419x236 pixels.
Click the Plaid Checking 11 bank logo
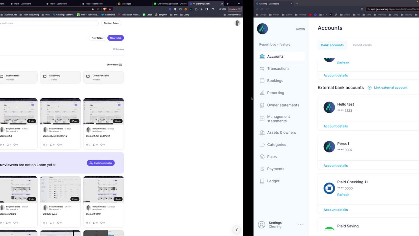click(x=329, y=188)
